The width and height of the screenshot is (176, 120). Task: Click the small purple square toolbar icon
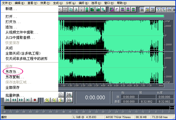117,10
